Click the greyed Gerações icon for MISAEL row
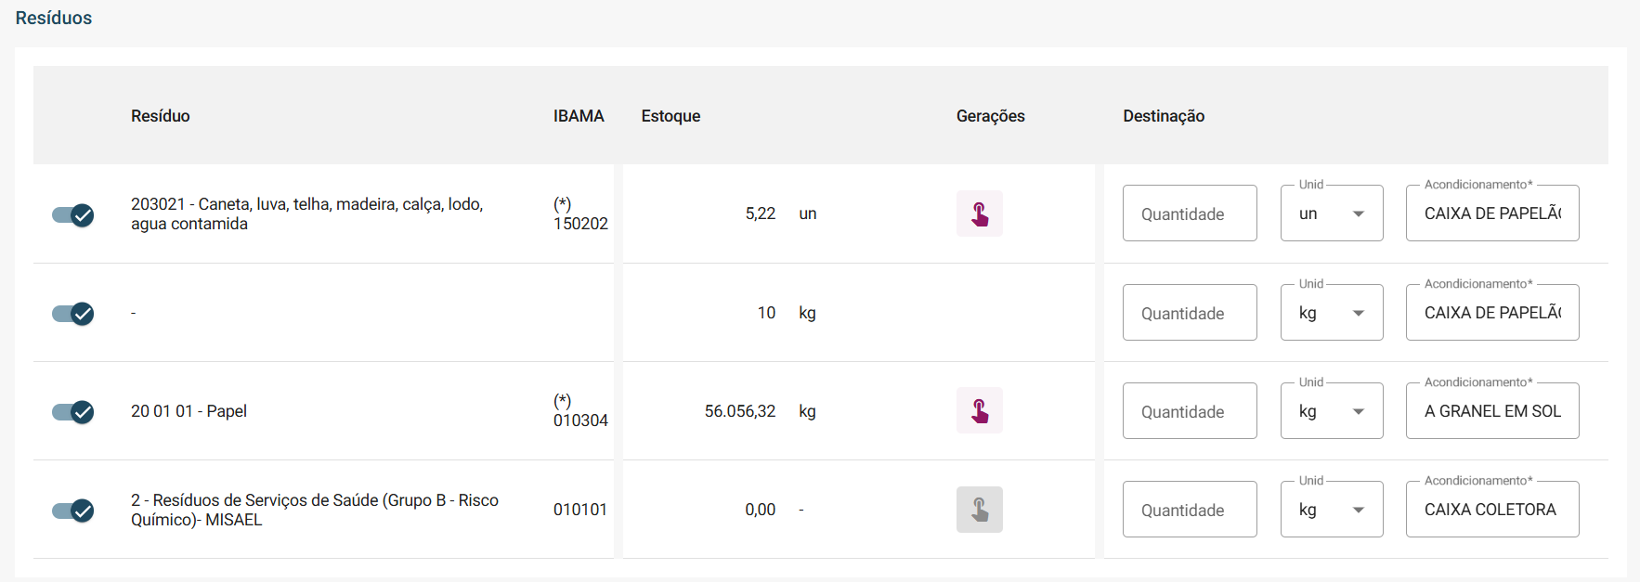 (x=979, y=510)
